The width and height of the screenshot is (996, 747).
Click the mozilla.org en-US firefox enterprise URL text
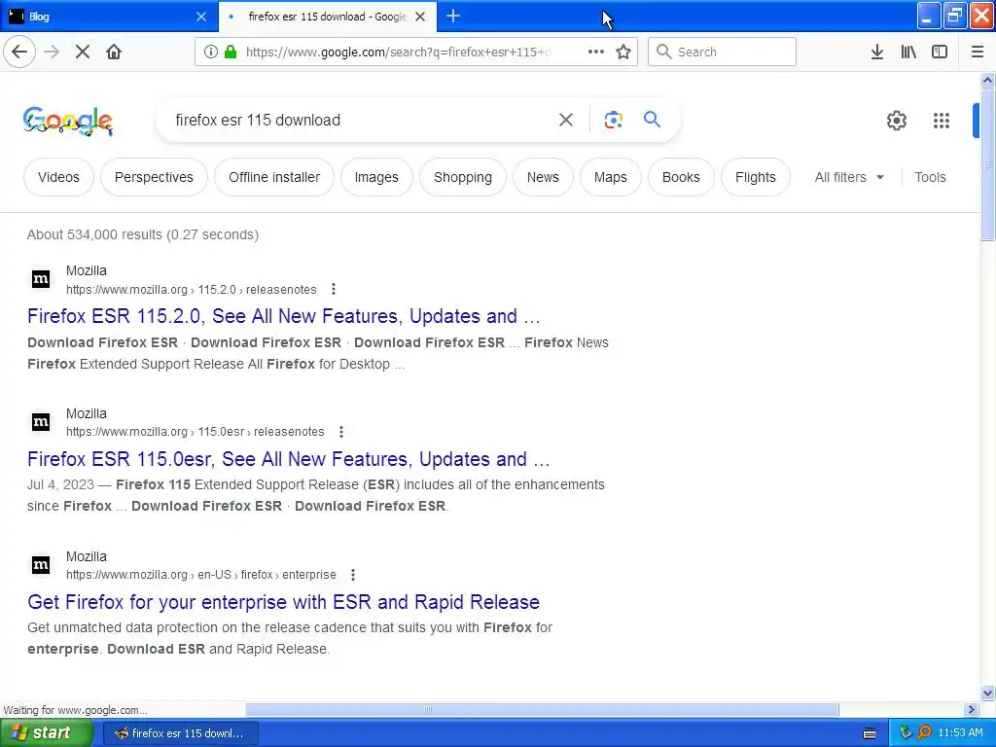(x=201, y=575)
